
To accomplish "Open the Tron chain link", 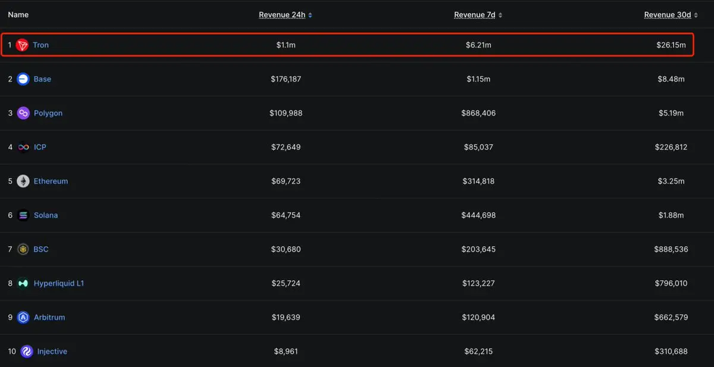I will pyautogui.click(x=41, y=45).
